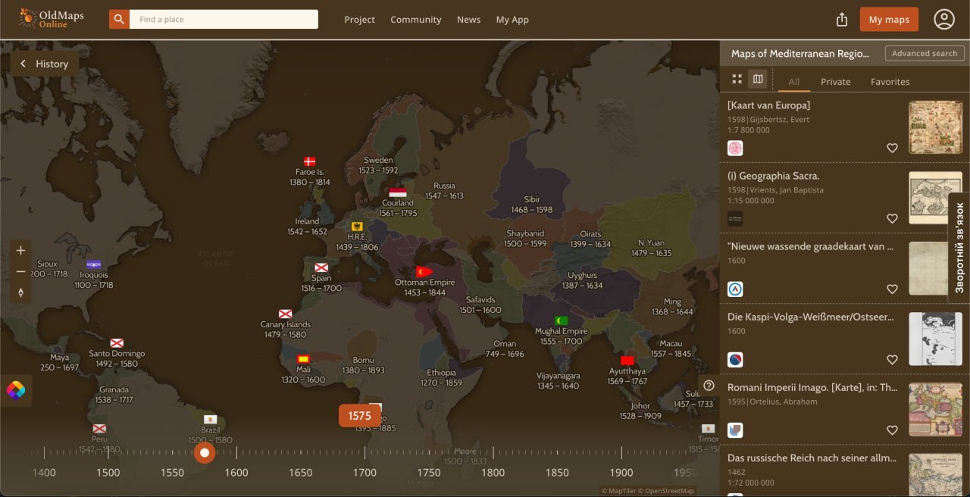
Task: Favorite the Romani Imperii Imago map
Action: 892,430
